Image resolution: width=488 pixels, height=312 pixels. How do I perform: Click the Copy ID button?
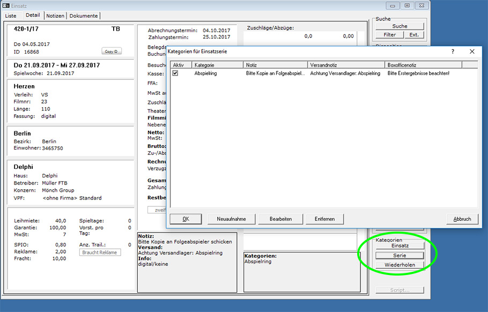coord(112,51)
